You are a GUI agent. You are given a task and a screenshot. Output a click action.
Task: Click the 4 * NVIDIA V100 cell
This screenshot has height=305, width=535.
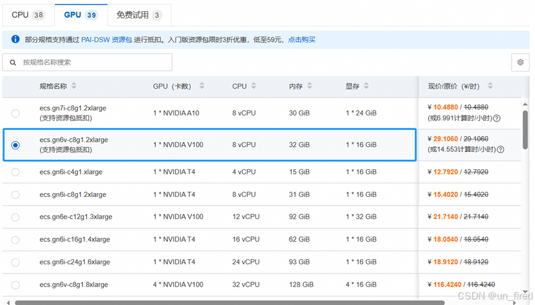tap(178, 285)
